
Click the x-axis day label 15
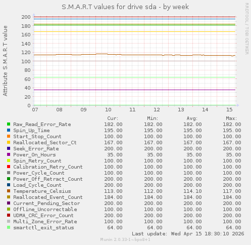pyautogui.click(x=229, y=110)
